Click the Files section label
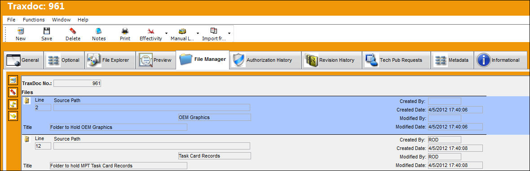Viewport: 530px width, 171px height. tap(27, 92)
